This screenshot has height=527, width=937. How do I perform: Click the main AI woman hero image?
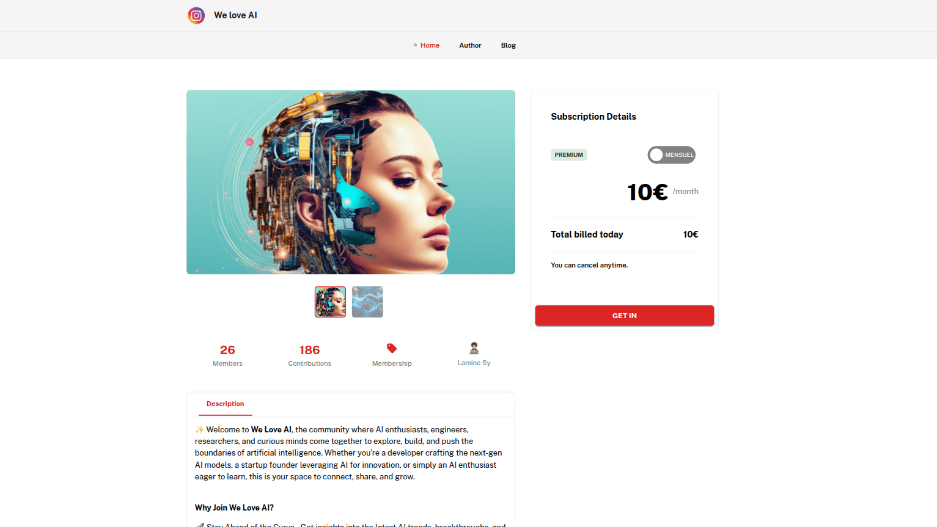pos(351,182)
